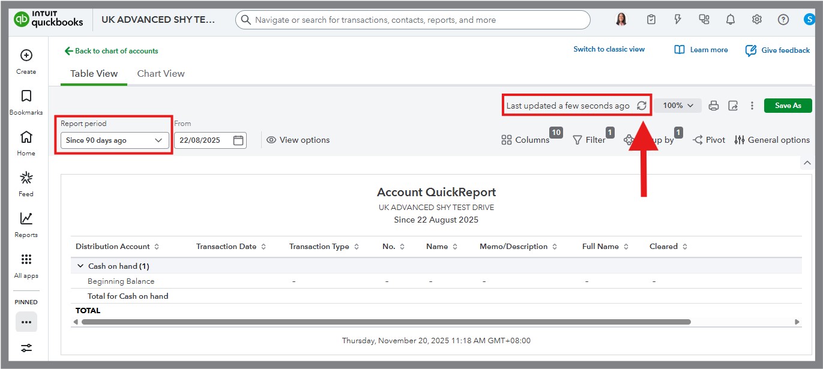Image resolution: width=823 pixels, height=369 pixels.
Task: Sort by Transaction Date column
Action: [x=231, y=247]
